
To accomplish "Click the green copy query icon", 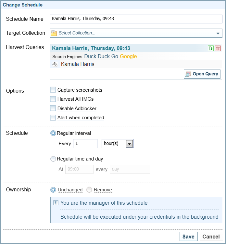I will point(211,48).
